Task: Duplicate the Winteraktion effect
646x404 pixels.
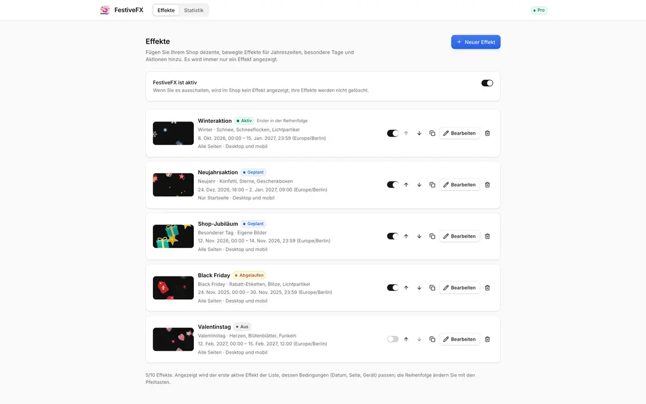Action: pyautogui.click(x=432, y=133)
